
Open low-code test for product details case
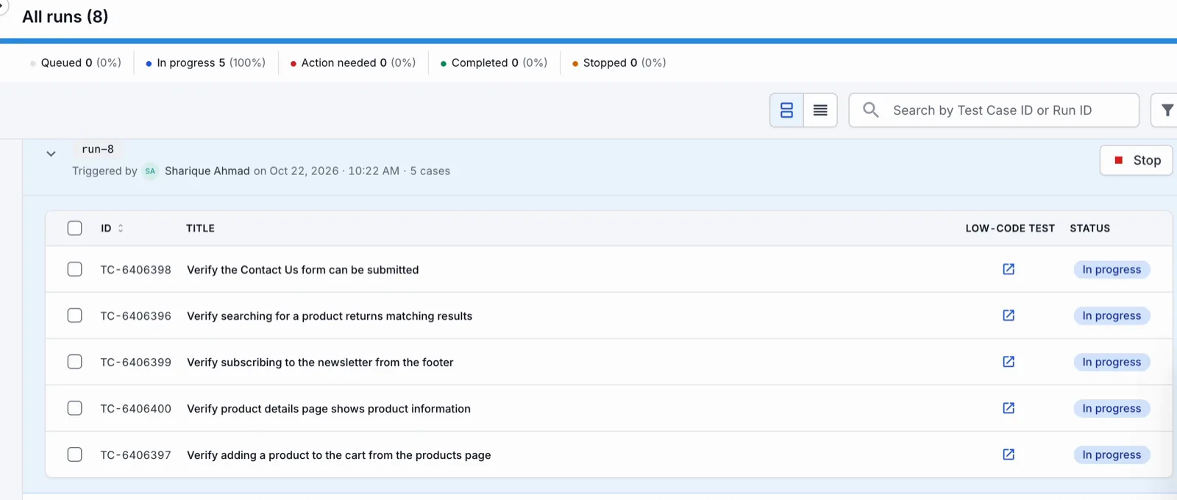click(1009, 408)
